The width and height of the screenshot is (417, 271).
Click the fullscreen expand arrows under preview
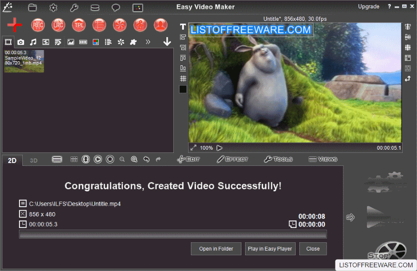click(193, 148)
